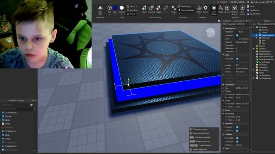Click the Update Available notice
This screenshot has height=154, width=275.
point(237,2)
